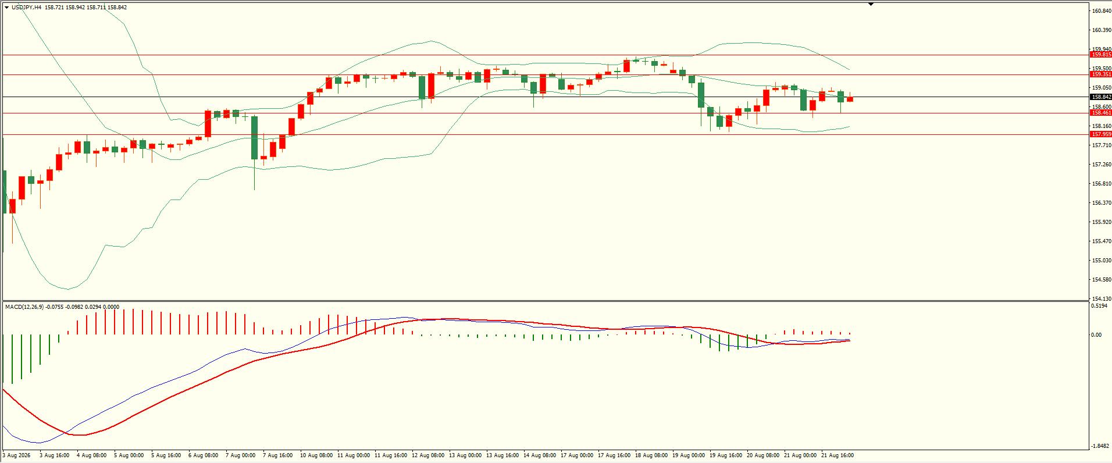
Task: Select the 158.461 red price label
Action: (1101, 113)
